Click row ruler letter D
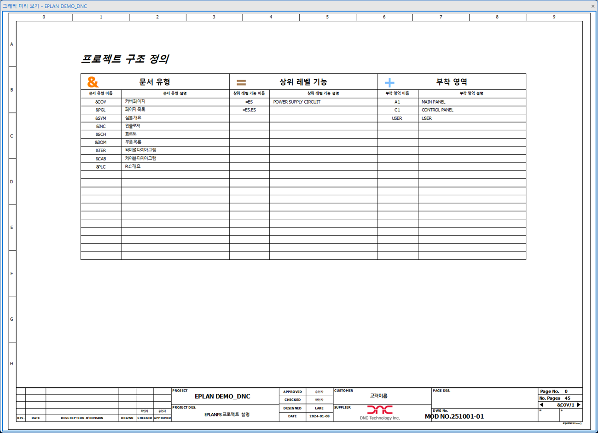This screenshot has height=433, width=598. click(12, 182)
